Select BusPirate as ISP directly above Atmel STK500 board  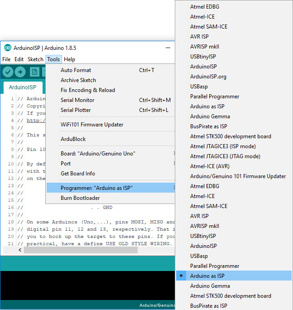234,126
